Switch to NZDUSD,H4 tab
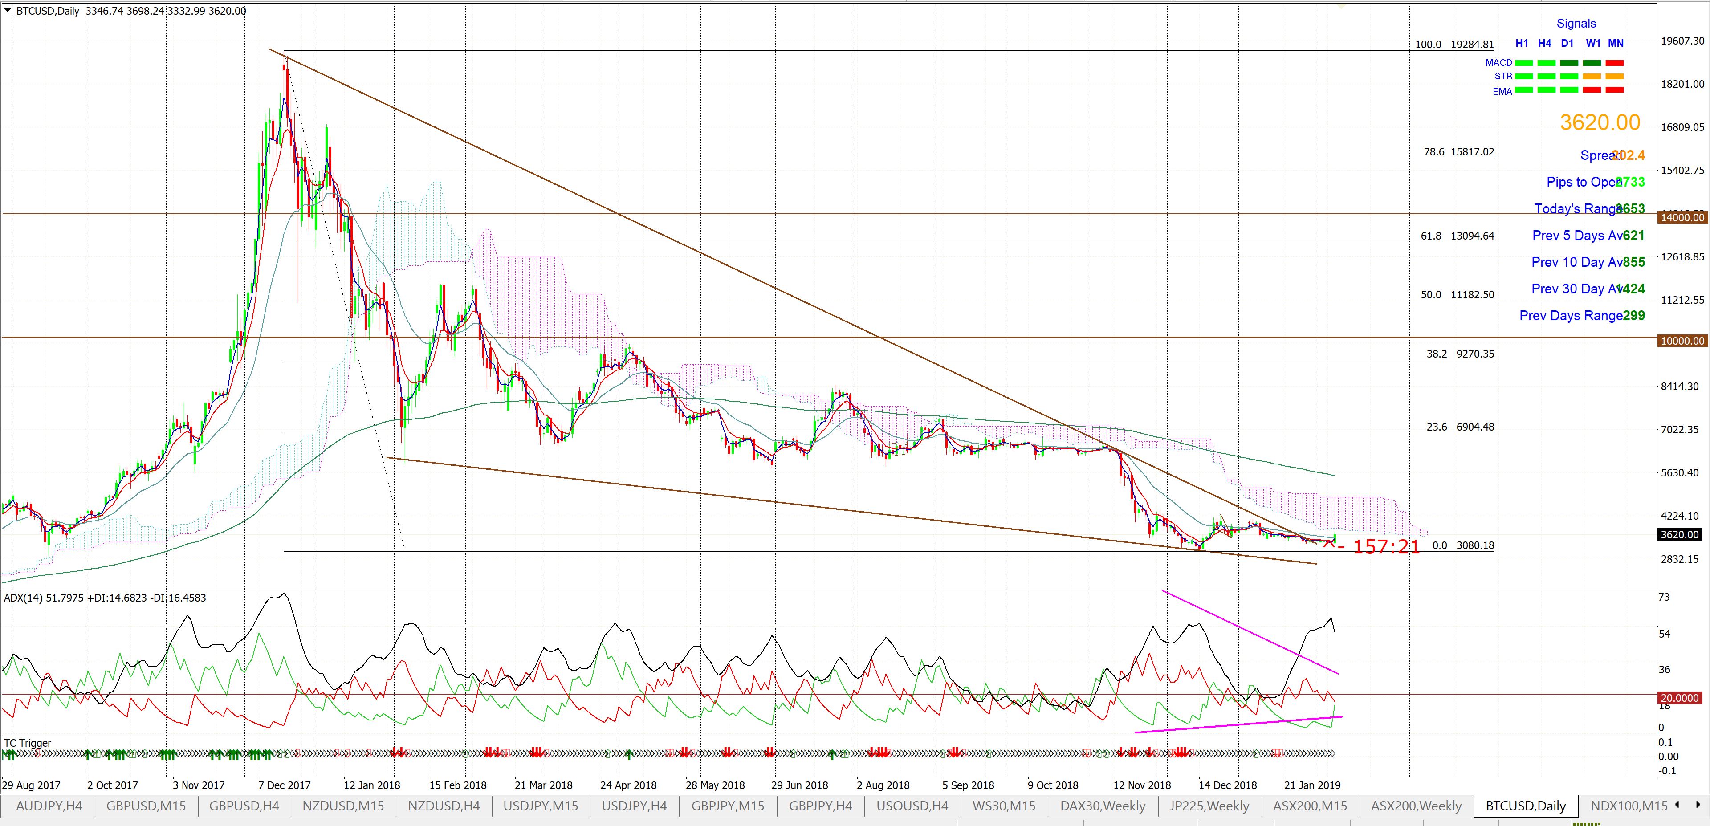The height and width of the screenshot is (826, 1710). [x=444, y=806]
